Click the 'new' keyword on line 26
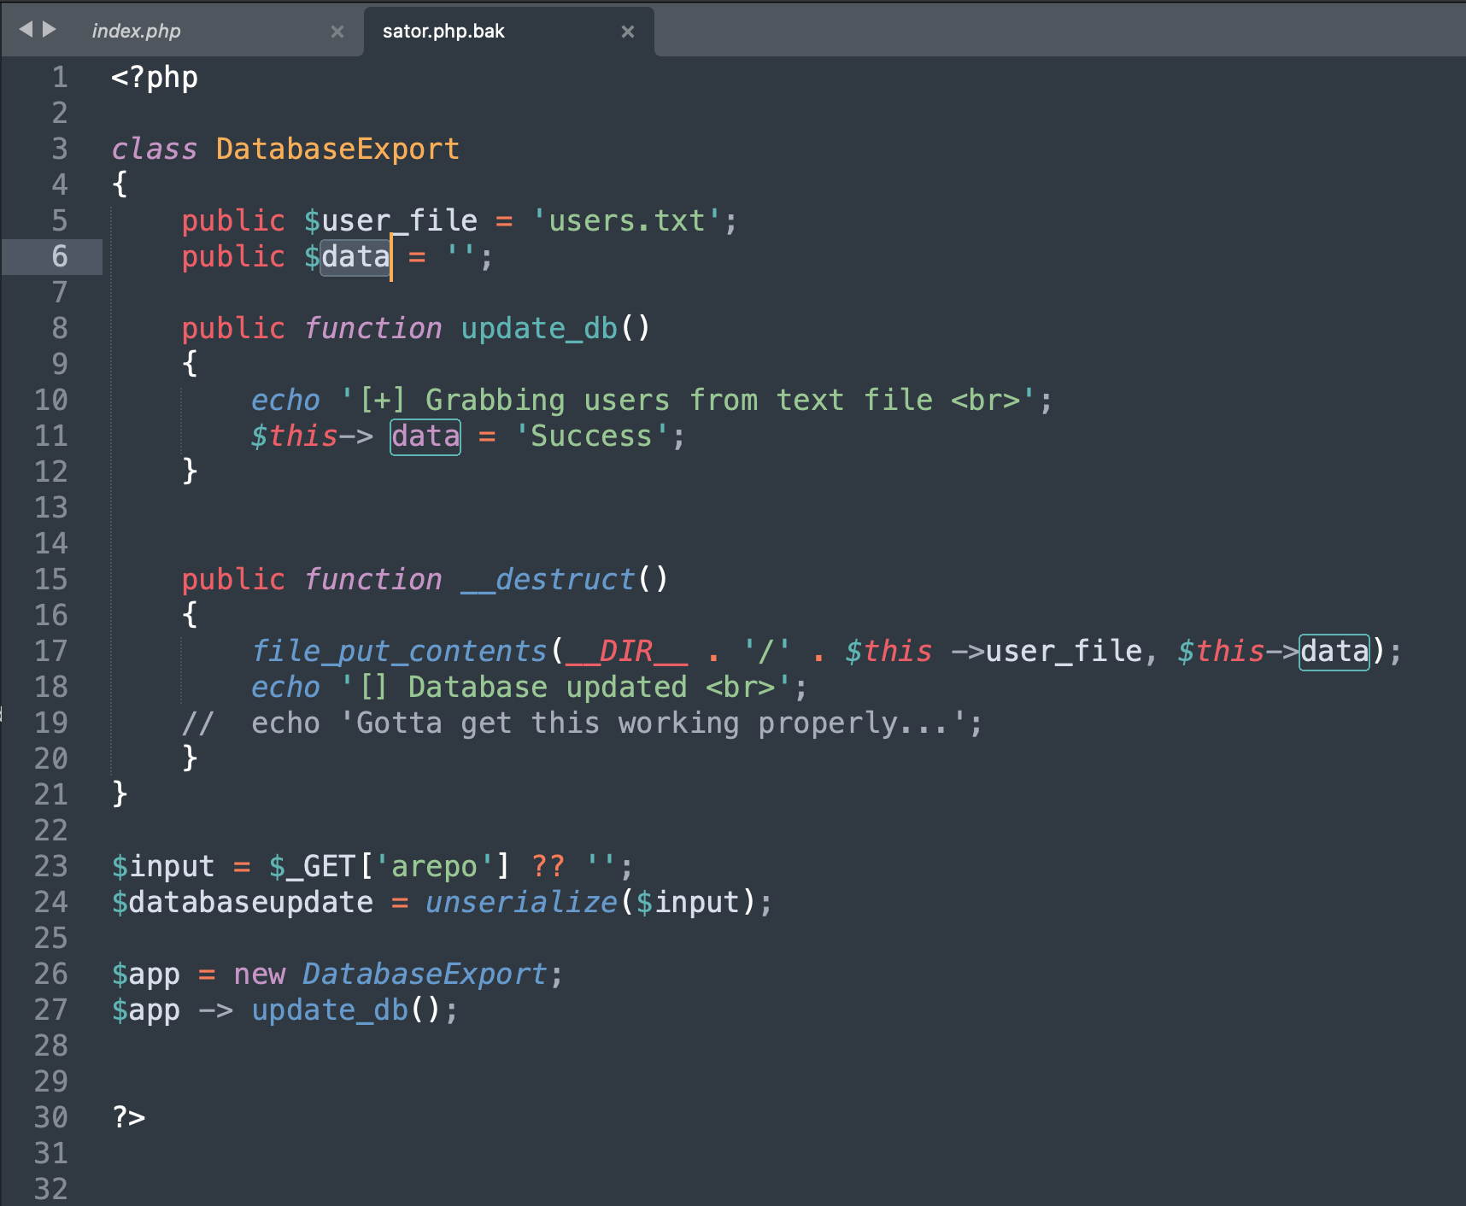Viewport: 1466px width, 1206px height. 260,975
